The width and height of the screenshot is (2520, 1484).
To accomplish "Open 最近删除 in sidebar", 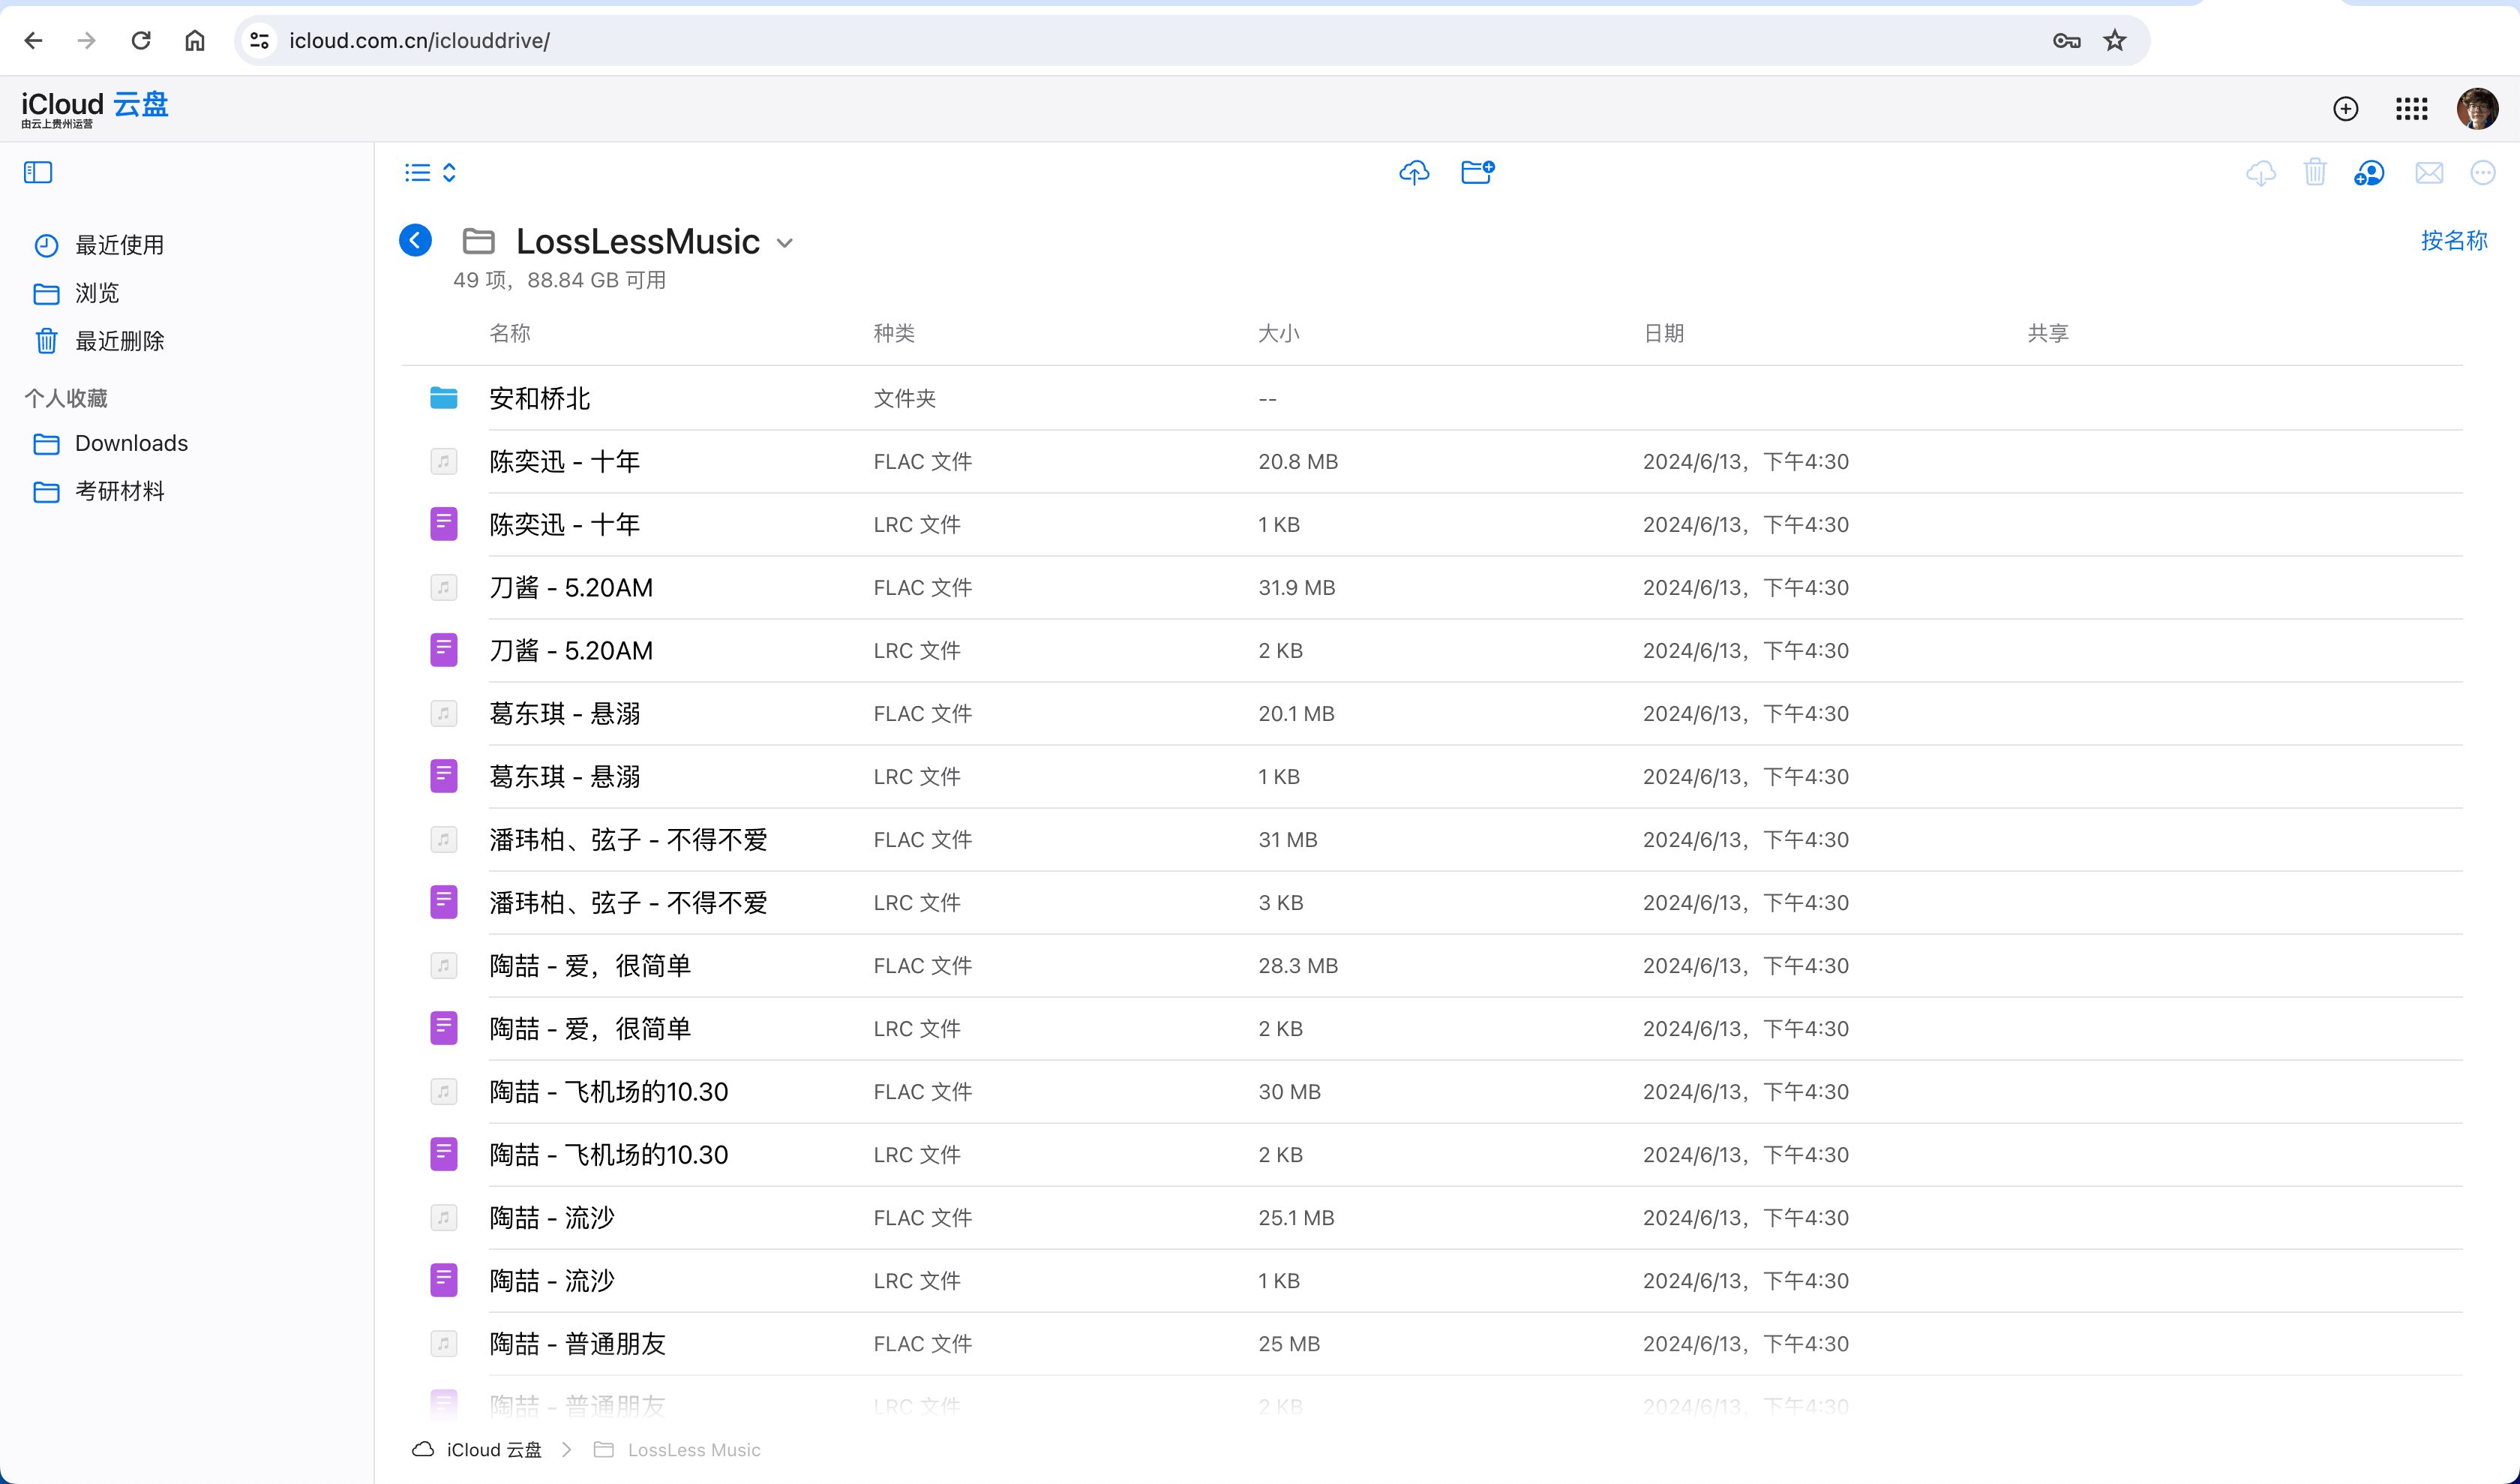I will point(98,341).
